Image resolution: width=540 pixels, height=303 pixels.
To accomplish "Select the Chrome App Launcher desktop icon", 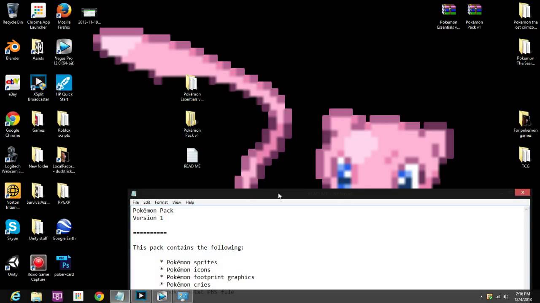I will [38, 16].
